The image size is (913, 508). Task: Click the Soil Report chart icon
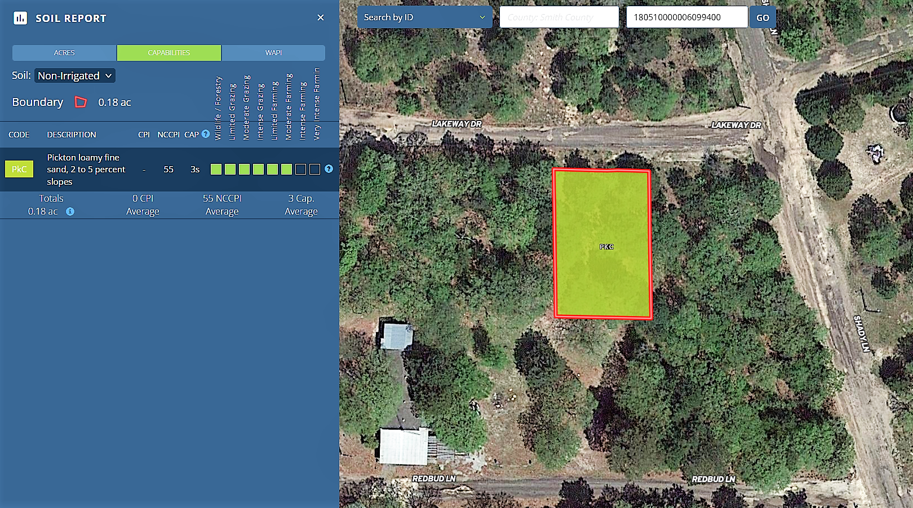point(20,18)
